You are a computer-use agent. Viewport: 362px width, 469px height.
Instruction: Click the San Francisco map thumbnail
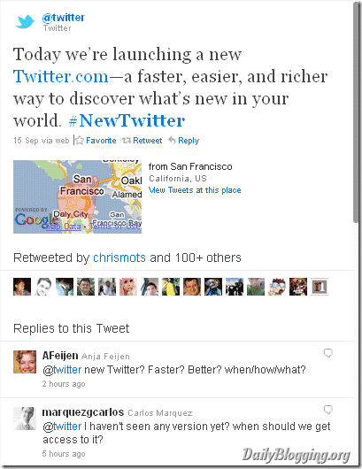[x=77, y=196]
